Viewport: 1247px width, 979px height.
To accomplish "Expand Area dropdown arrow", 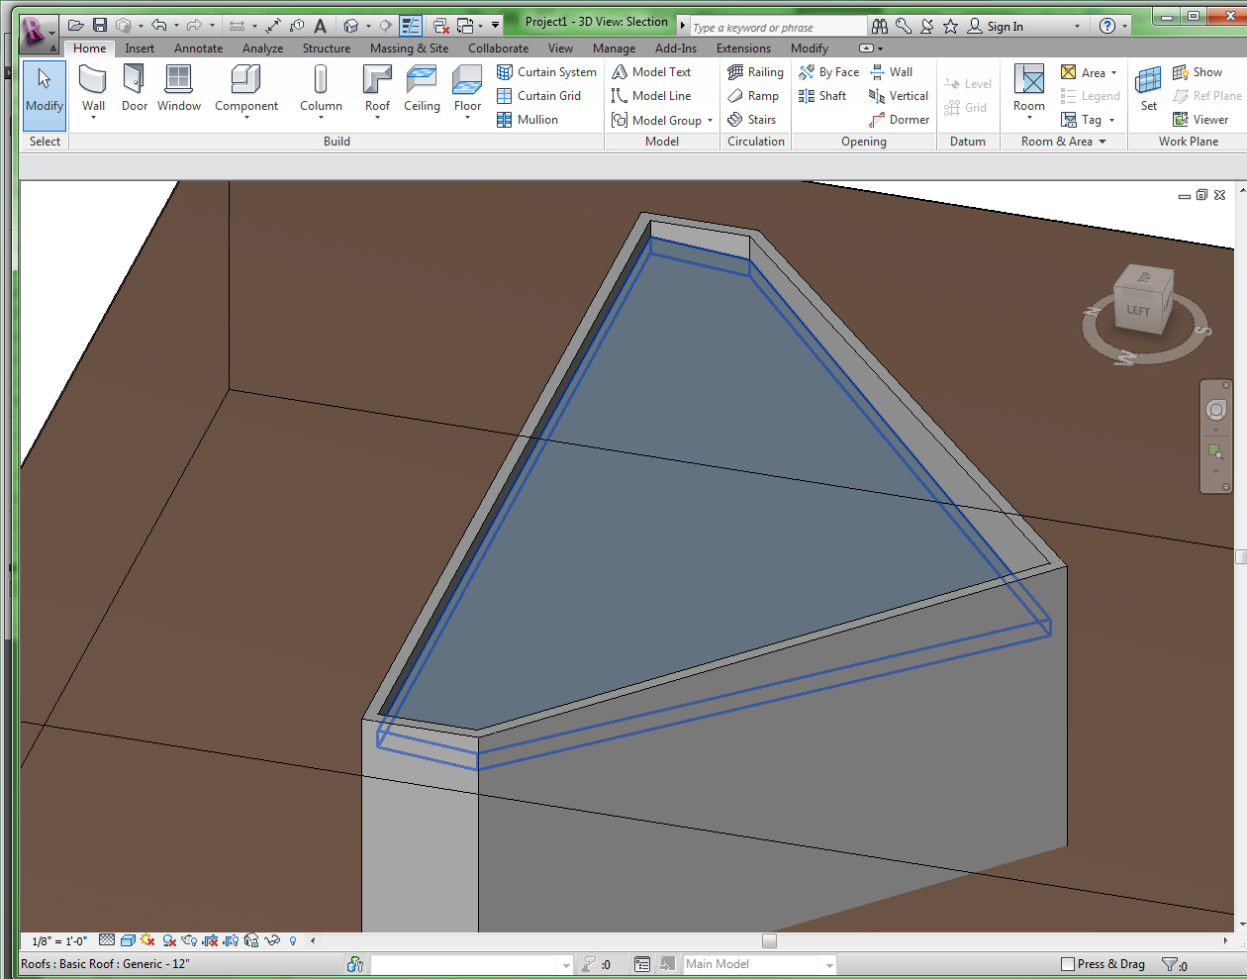I will (1113, 73).
